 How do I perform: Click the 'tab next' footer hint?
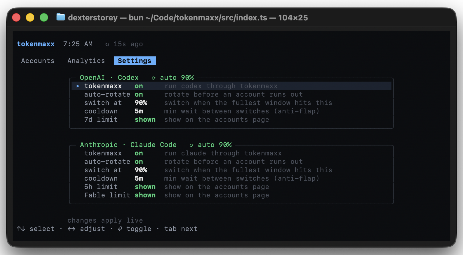coord(181,229)
